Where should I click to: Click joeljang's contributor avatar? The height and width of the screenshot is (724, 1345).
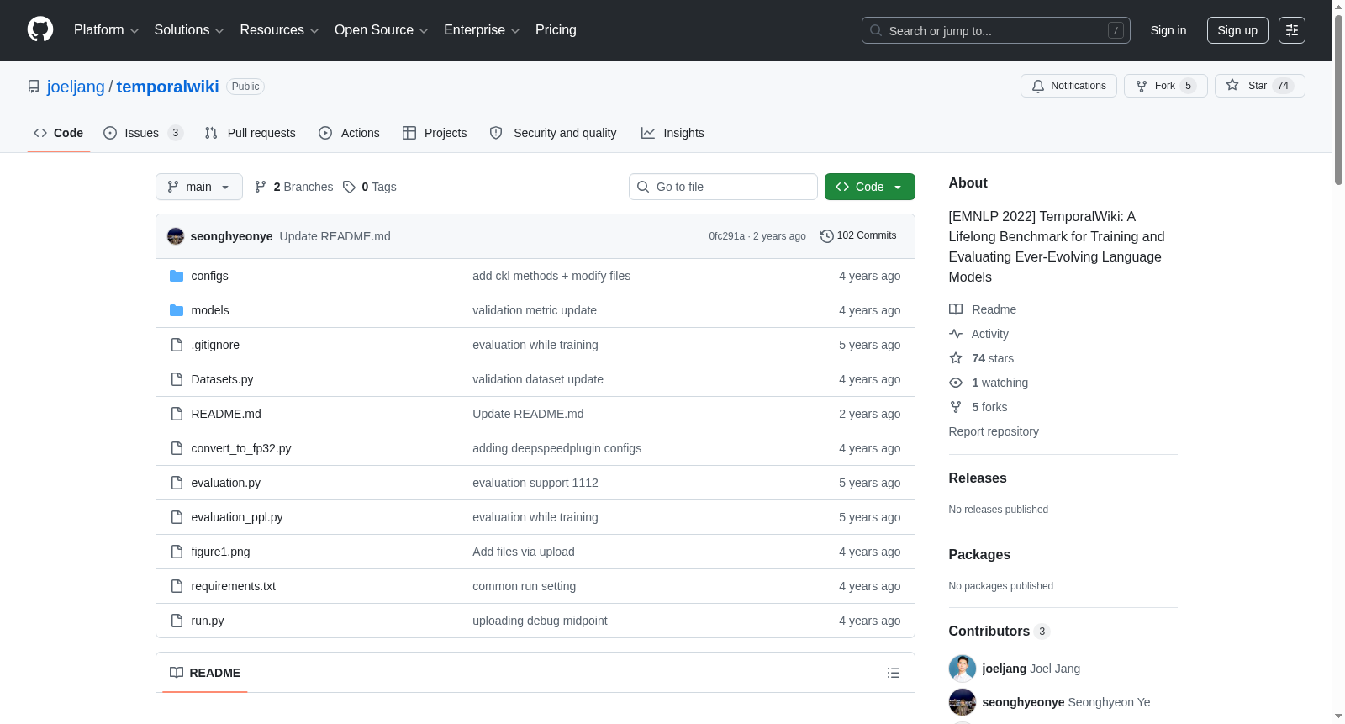[x=963, y=669]
